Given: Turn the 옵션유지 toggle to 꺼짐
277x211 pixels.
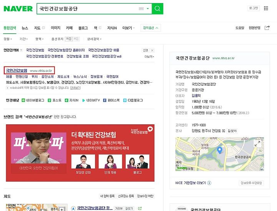Looking at the screenshot, I should point(69,39).
